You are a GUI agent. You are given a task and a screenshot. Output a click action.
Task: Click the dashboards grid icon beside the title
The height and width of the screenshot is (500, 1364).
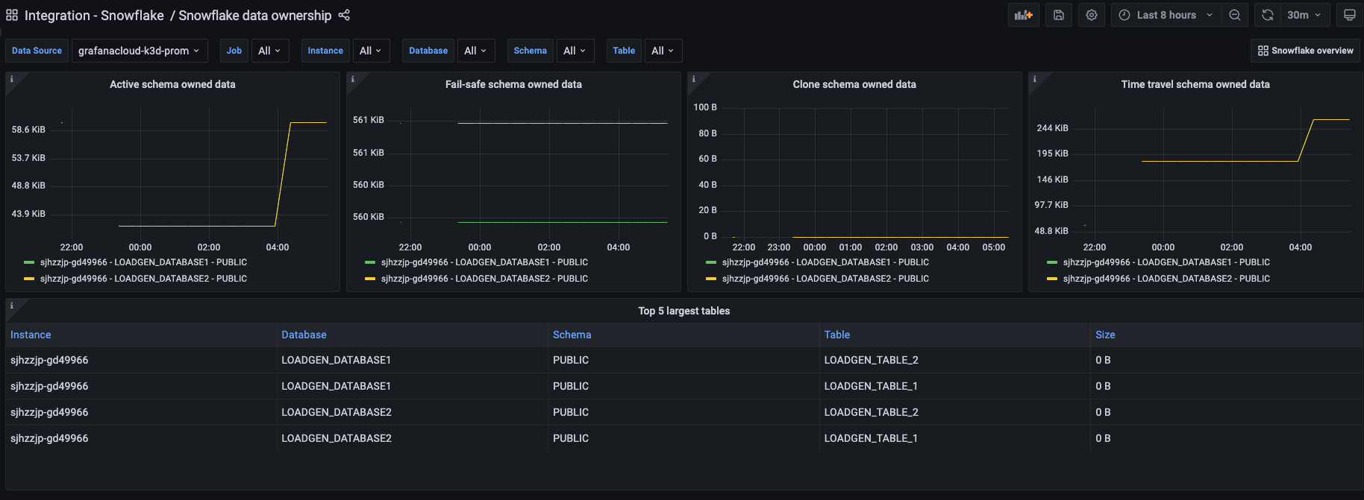click(x=12, y=15)
